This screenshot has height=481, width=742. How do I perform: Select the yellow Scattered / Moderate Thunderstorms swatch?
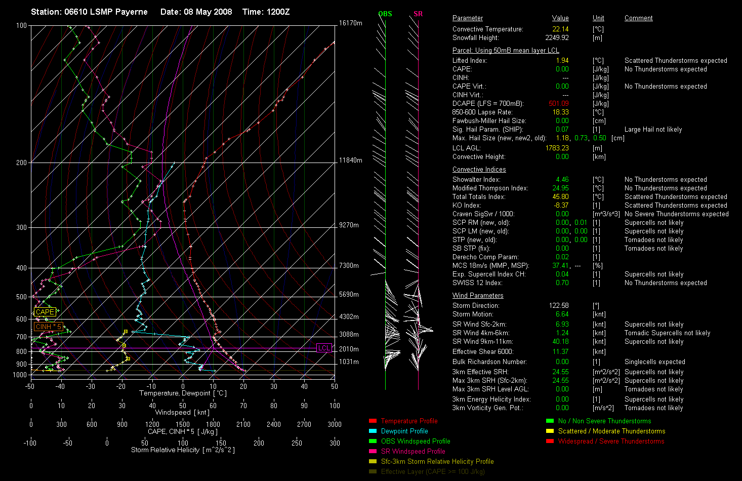point(550,431)
